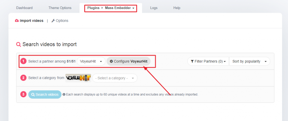The height and width of the screenshot is (121, 288).
Task: Click the Import videos cloud icon
Action: click(17, 21)
